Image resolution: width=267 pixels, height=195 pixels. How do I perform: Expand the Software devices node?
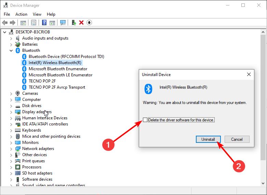[11, 179]
